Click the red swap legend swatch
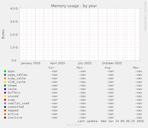The width and height of the screenshot is (148, 128). (5, 100)
